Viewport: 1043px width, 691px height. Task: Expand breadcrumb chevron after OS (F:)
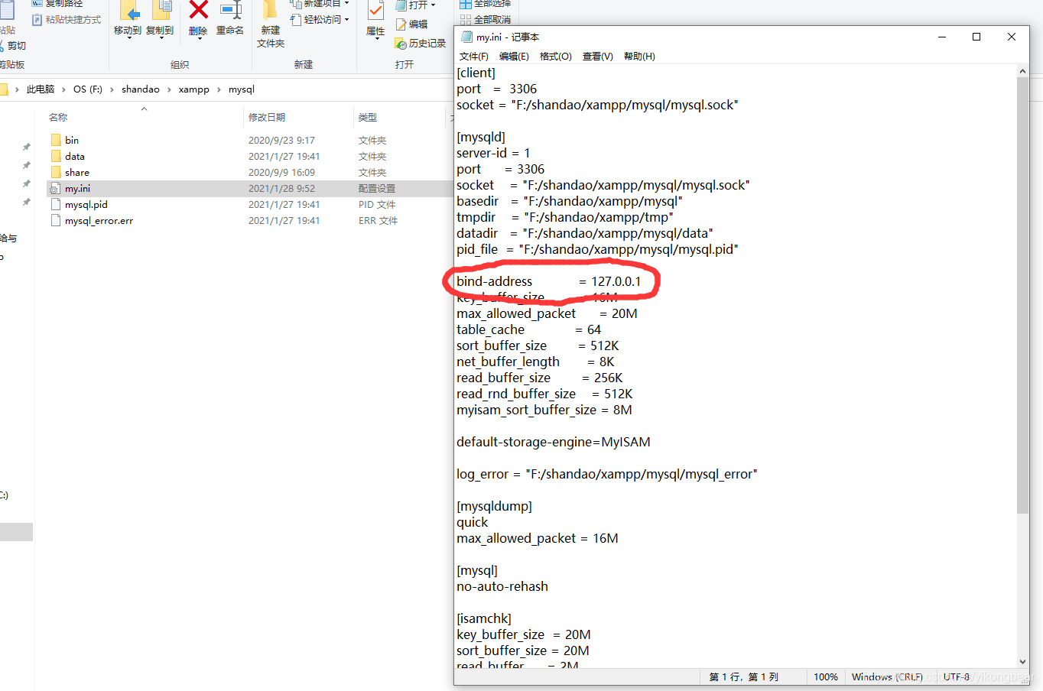(x=112, y=89)
